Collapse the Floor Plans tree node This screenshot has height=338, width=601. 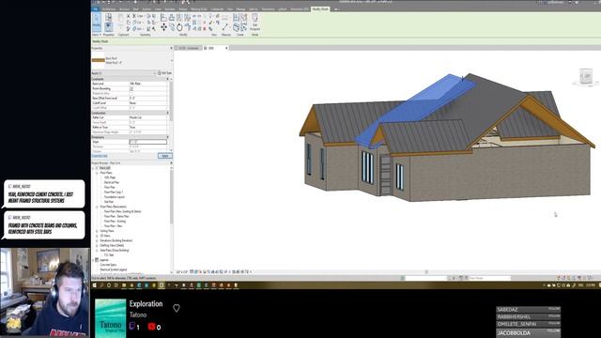click(x=97, y=173)
